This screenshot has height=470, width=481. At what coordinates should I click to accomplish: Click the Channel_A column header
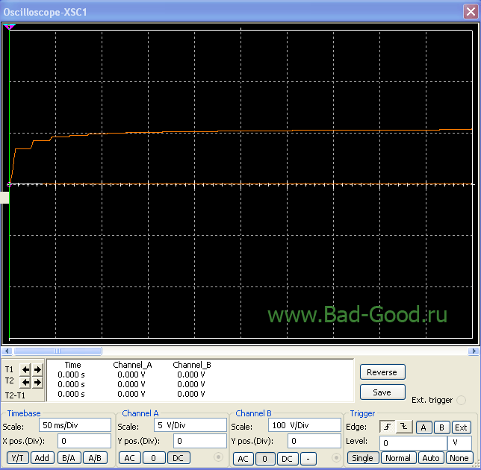click(132, 365)
